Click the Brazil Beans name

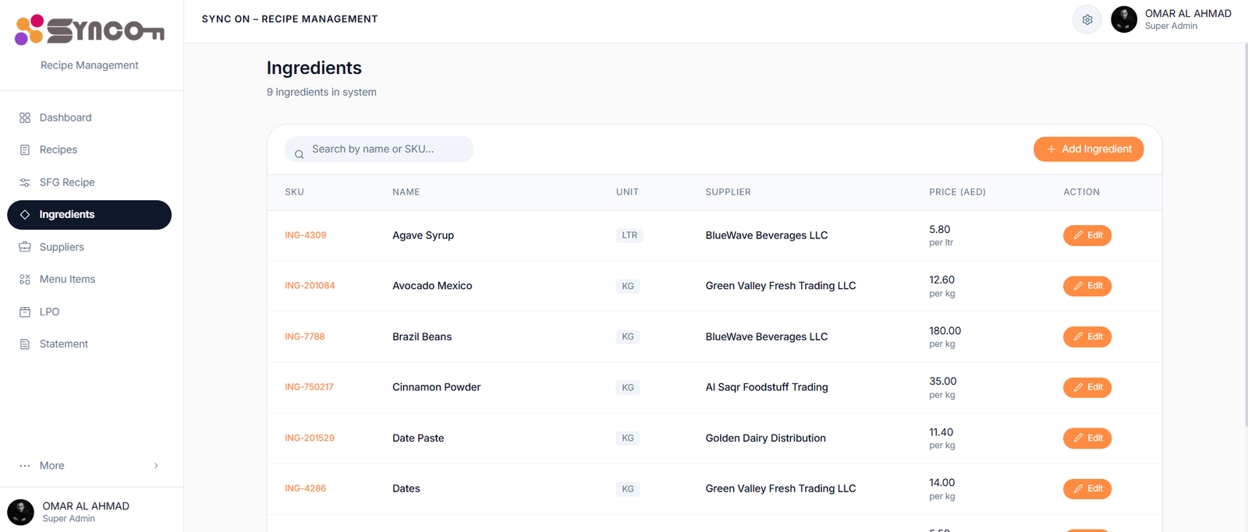(x=422, y=336)
